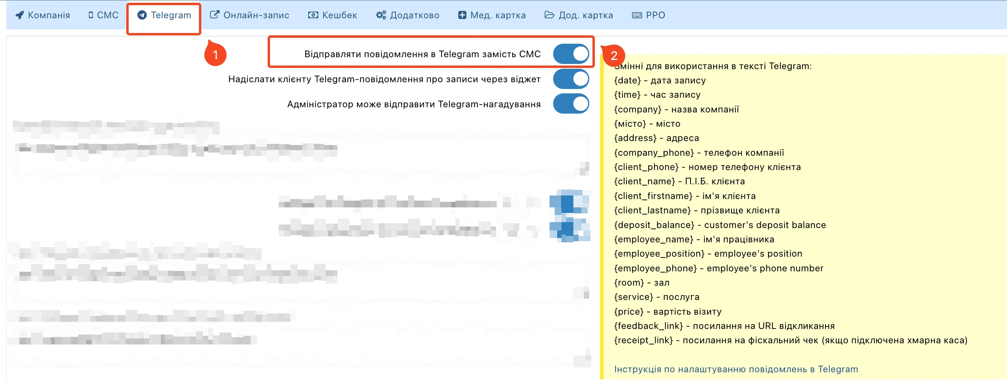
Task: Toggle sending Telegram messages instead of СМС
Action: (x=571, y=54)
